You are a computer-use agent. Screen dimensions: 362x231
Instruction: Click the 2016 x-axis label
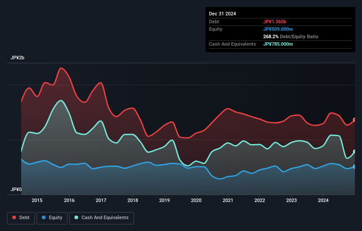[x=69, y=200]
